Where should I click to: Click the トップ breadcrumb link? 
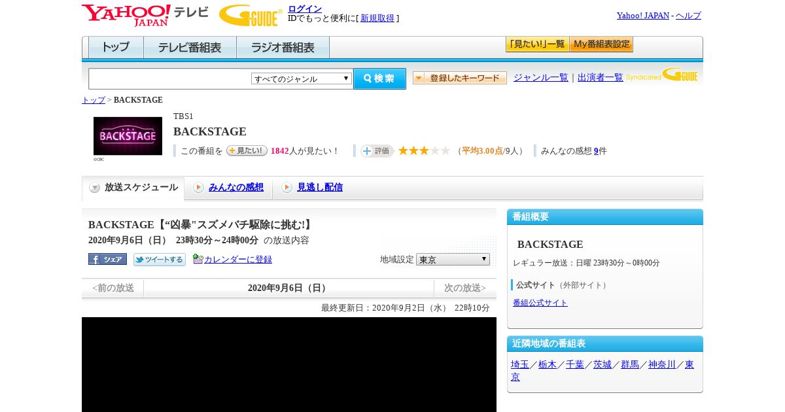tap(94, 100)
